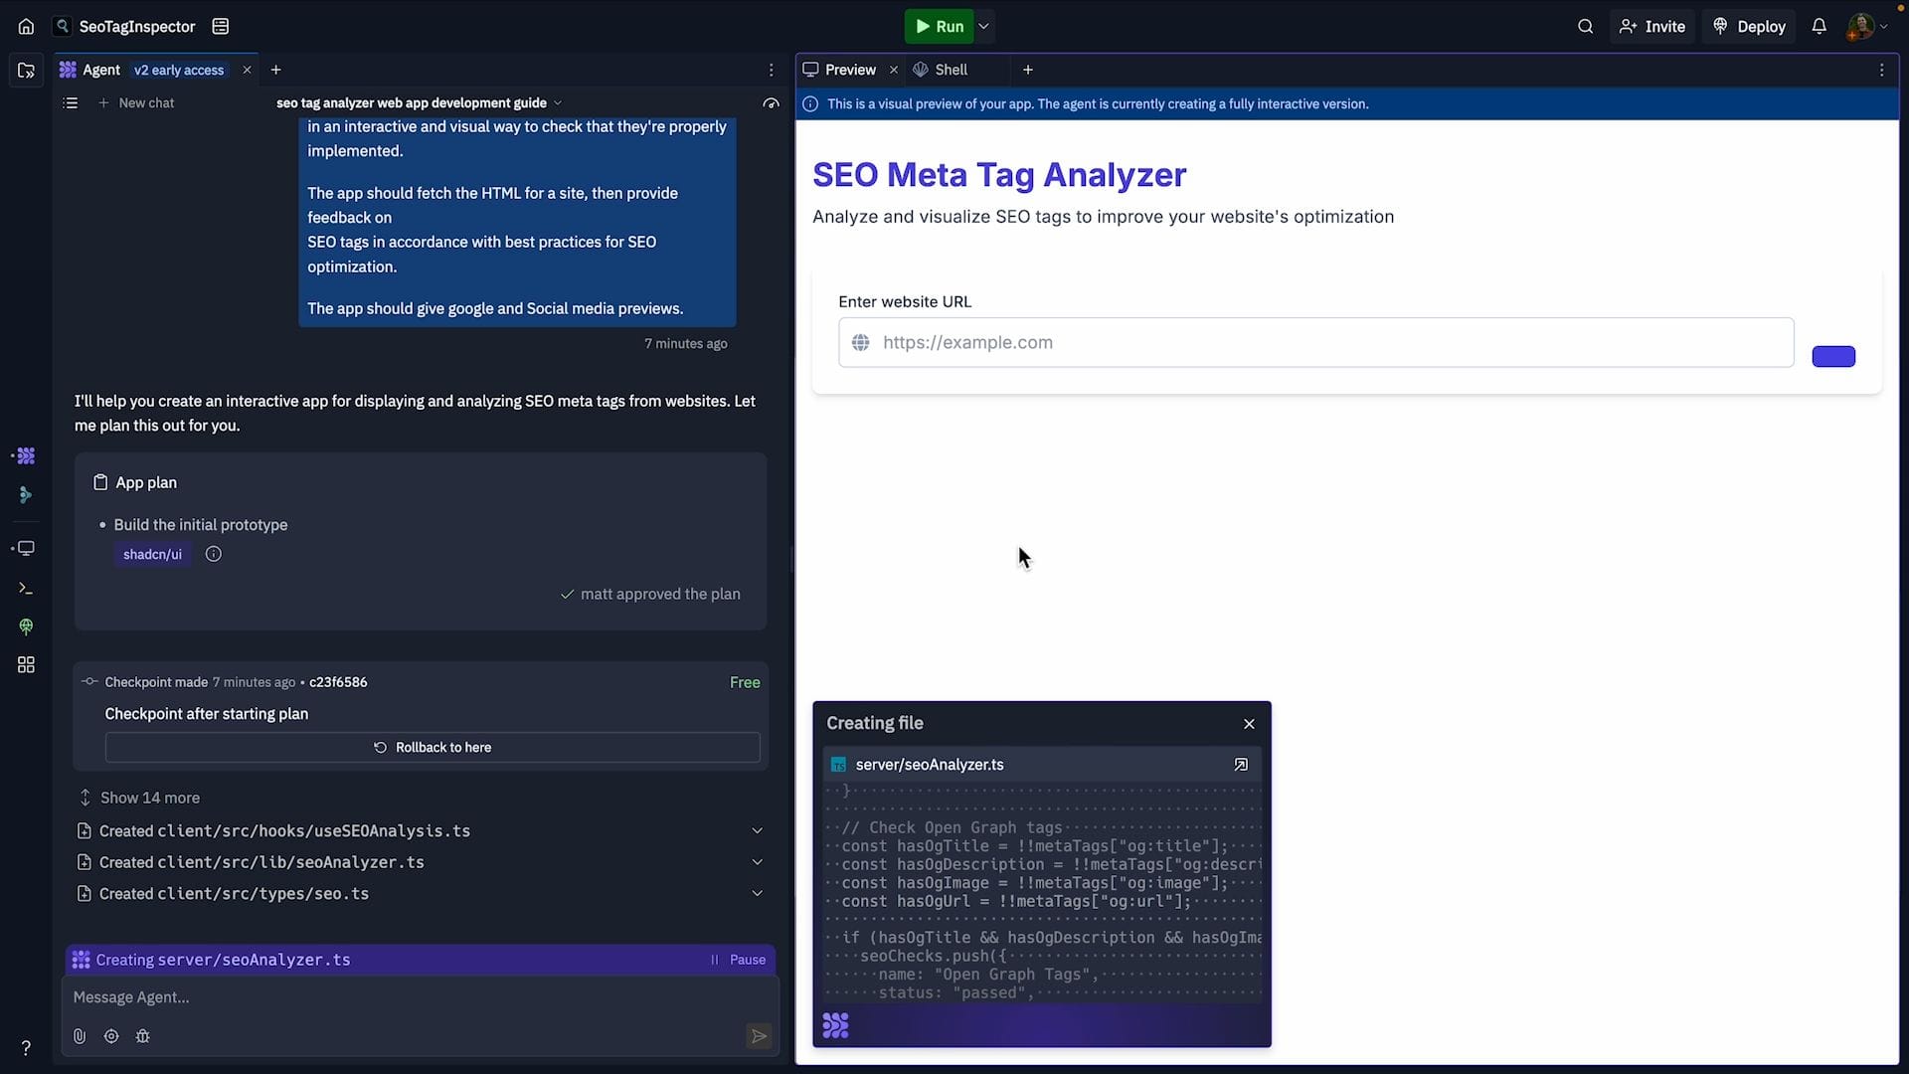Open the notifications bell
The height and width of the screenshot is (1074, 1909).
click(x=1819, y=27)
